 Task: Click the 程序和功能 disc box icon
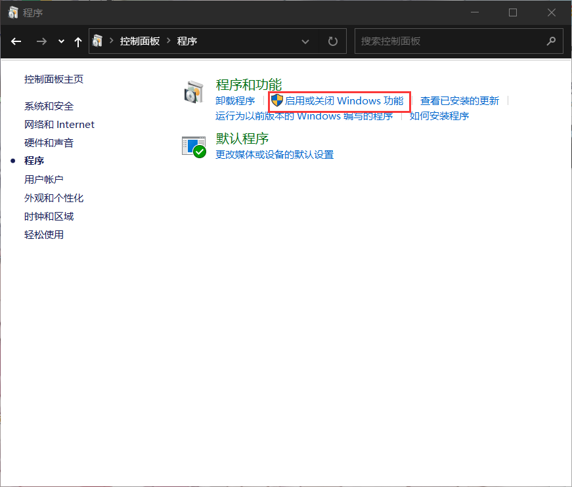pyautogui.click(x=194, y=93)
